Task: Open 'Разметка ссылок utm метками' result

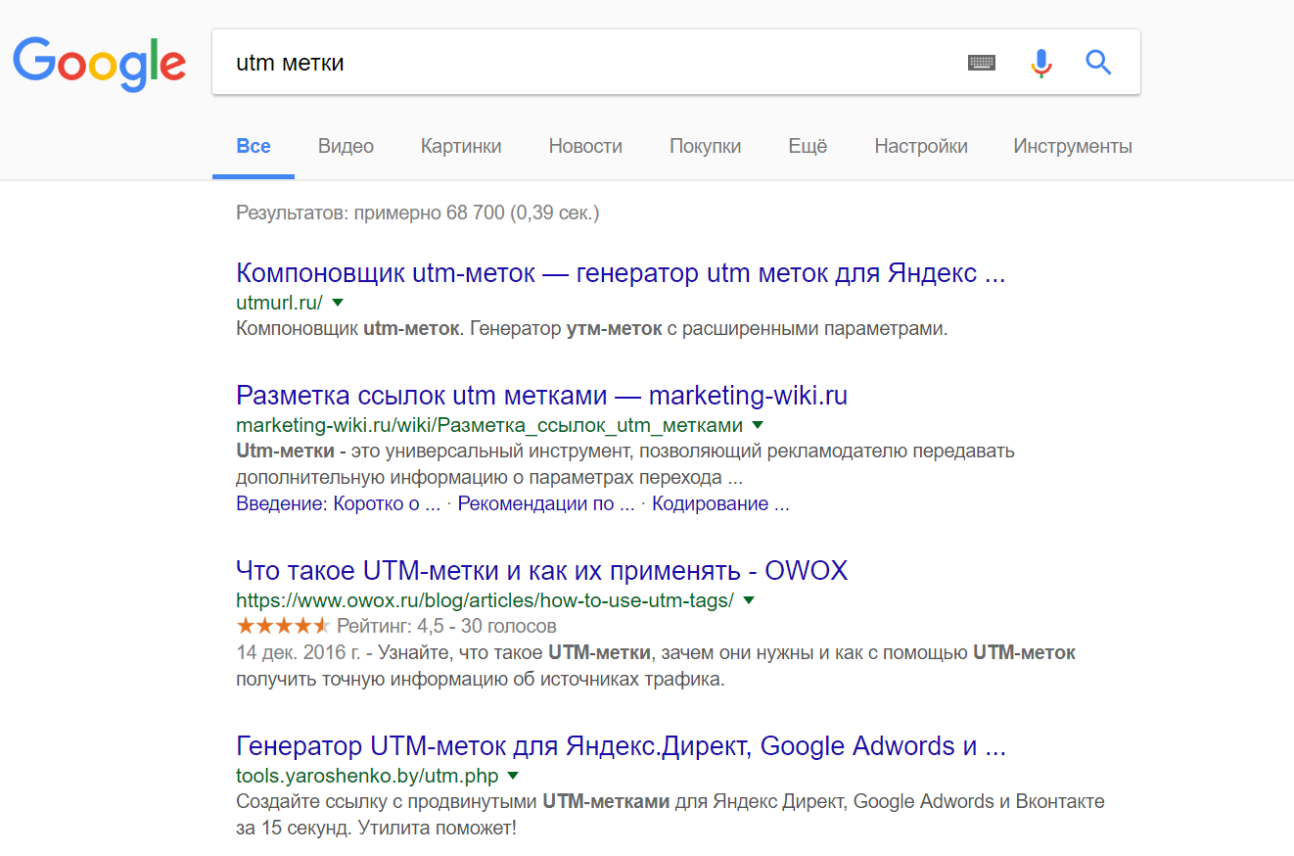Action: click(541, 396)
